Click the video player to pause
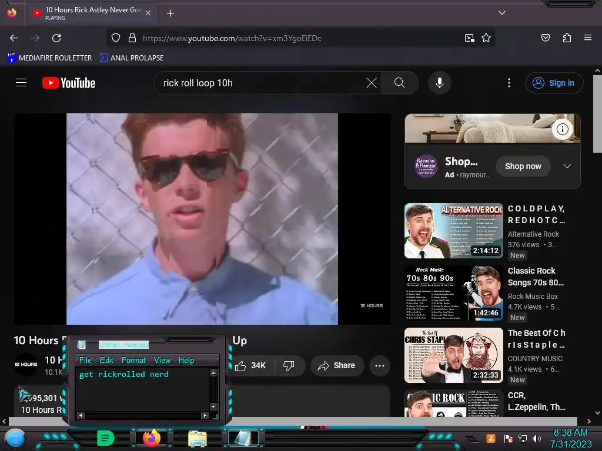602x451 pixels. pyautogui.click(x=202, y=219)
